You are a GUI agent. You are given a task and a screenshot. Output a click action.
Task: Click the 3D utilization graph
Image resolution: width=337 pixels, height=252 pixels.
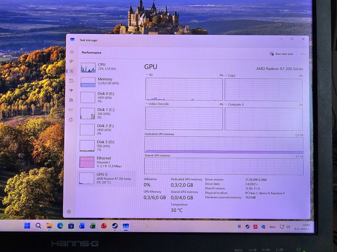[184, 89]
